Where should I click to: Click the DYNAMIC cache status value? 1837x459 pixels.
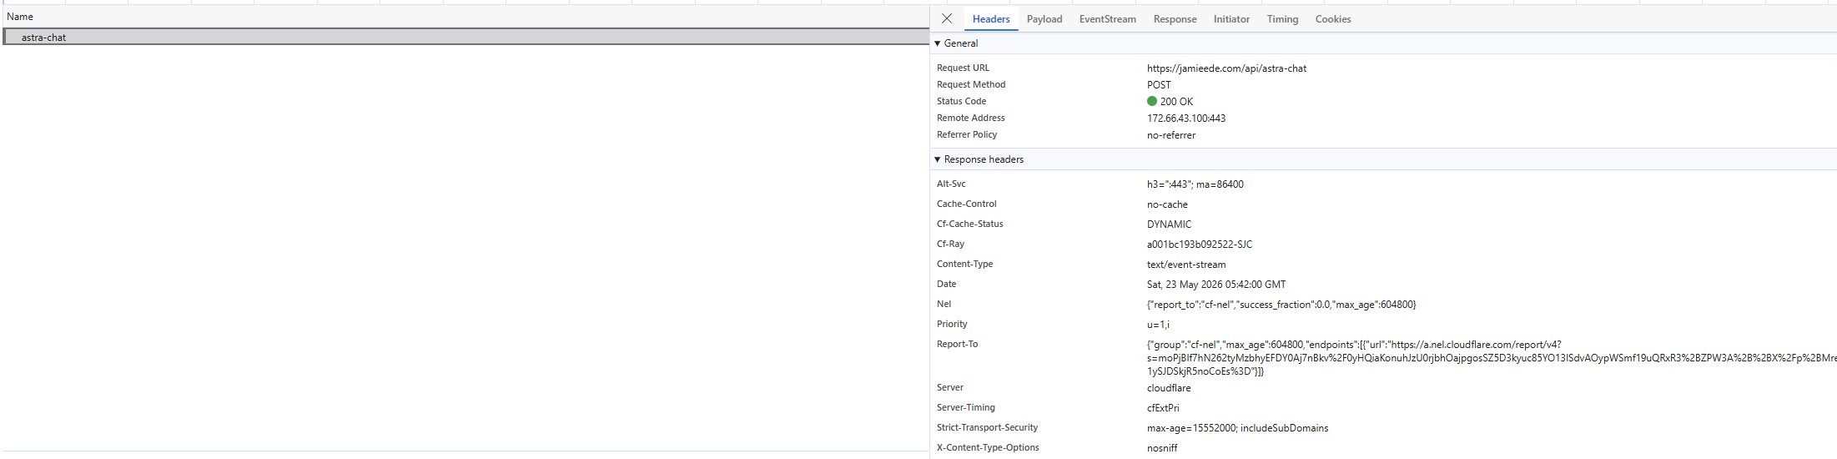coord(1169,224)
